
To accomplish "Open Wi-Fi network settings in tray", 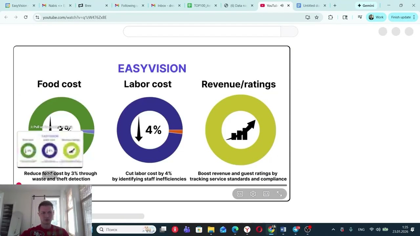I will click(x=372, y=229).
